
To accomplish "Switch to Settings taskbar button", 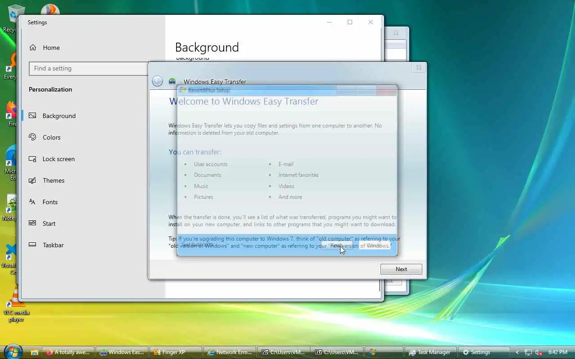I will [x=484, y=352].
